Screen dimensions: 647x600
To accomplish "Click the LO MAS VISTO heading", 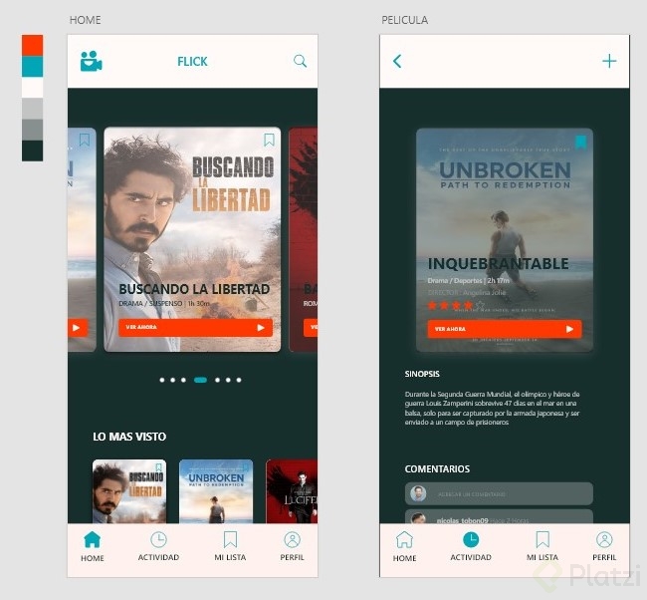I will point(129,437).
